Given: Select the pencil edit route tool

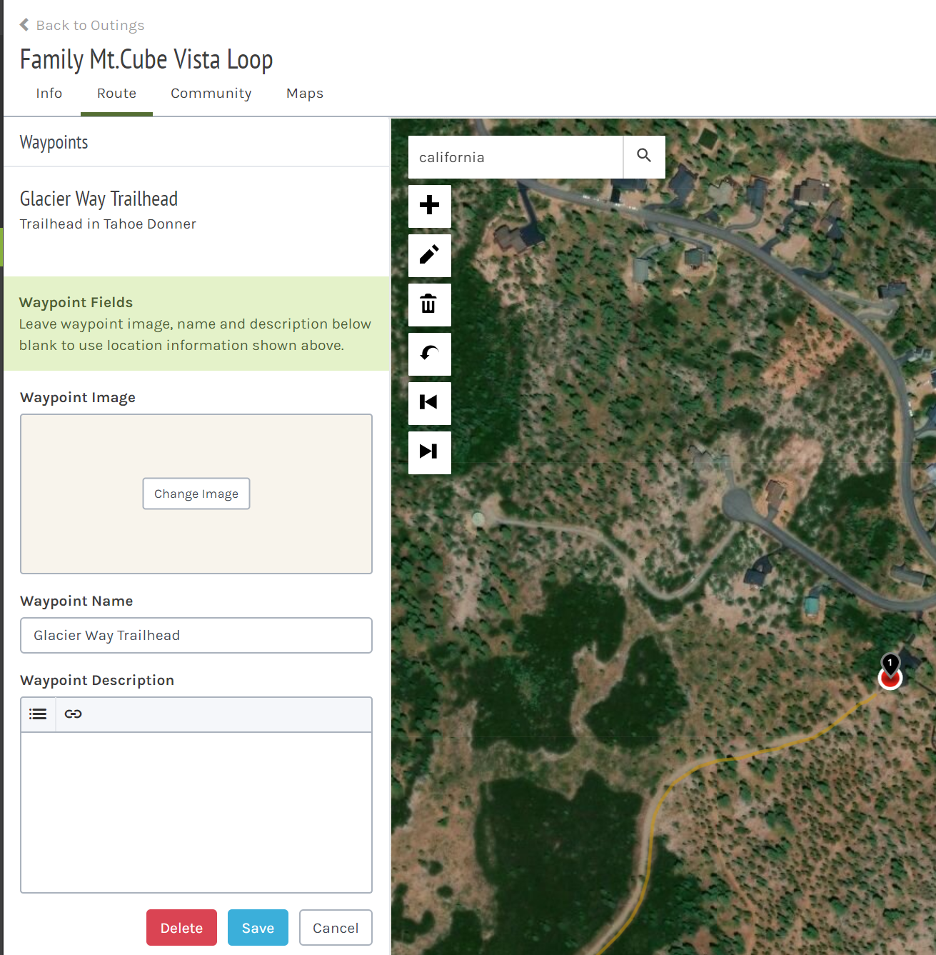Looking at the screenshot, I should pos(429,255).
